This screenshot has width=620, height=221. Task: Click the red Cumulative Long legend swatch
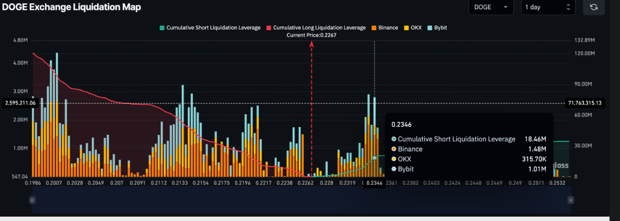(269, 27)
